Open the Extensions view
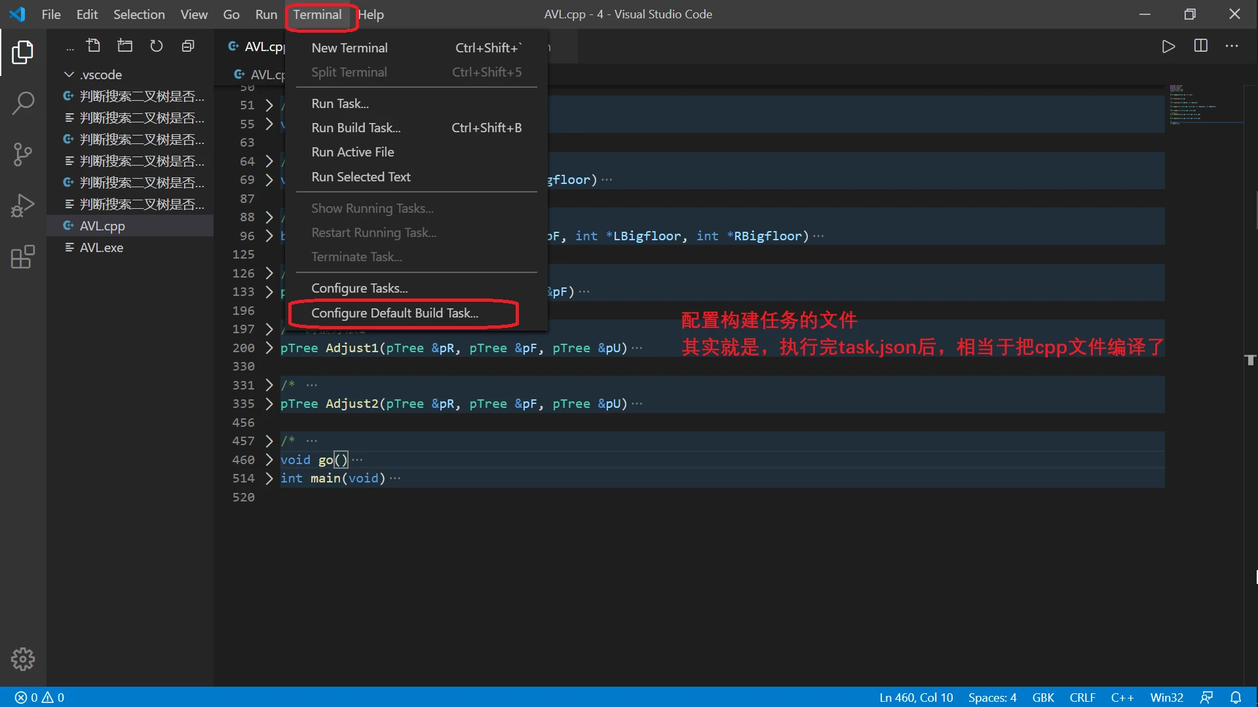The width and height of the screenshot is (1258, 707). (x=23, y=257)
